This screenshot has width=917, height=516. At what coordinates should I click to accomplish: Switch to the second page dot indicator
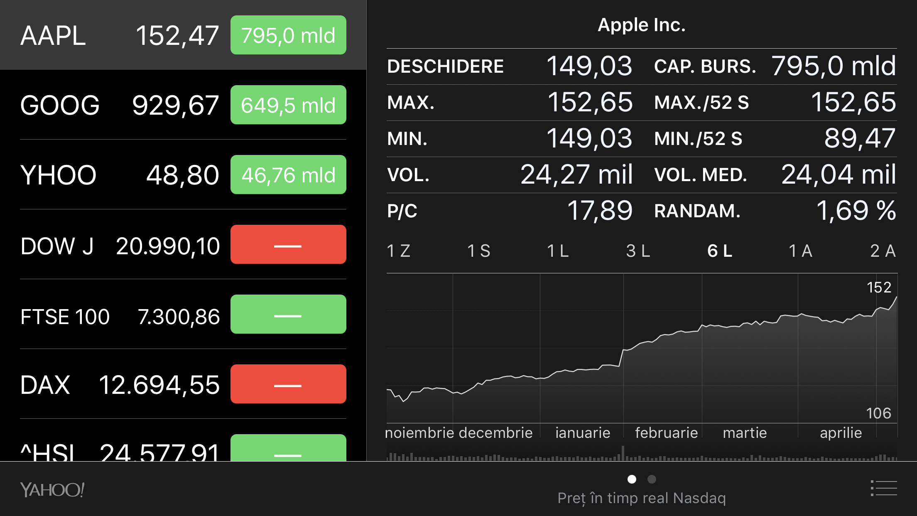click(x=652, y=479)
